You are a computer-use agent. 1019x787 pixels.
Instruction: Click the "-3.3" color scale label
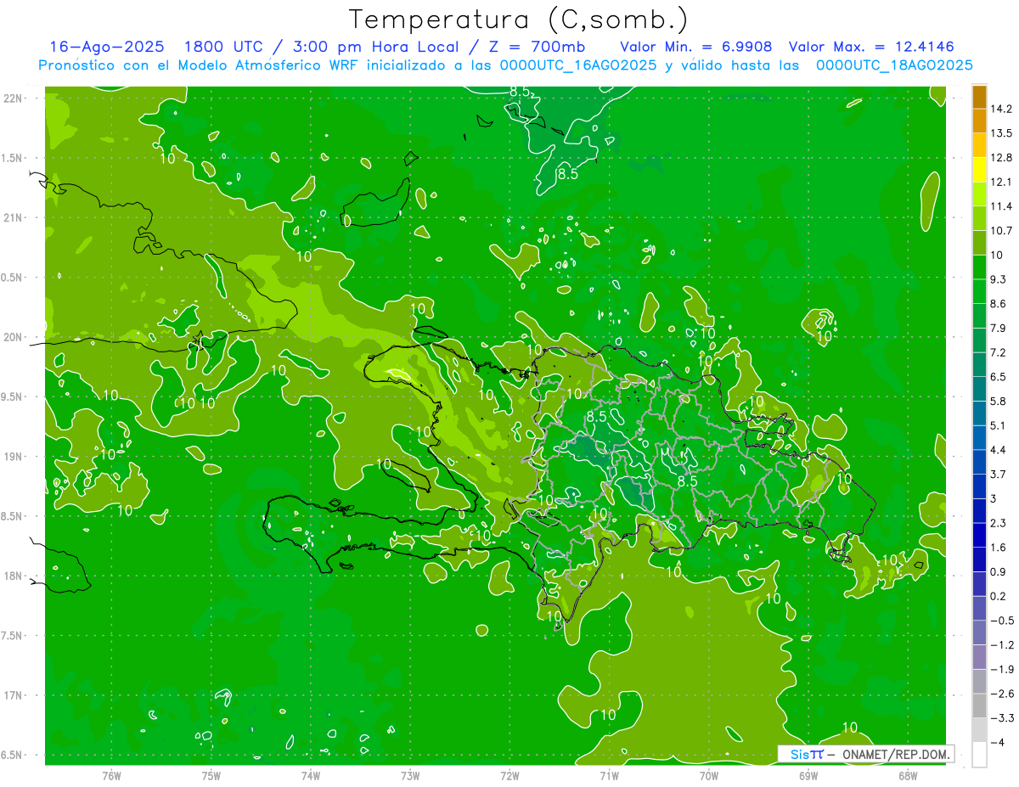[1003, 718]
